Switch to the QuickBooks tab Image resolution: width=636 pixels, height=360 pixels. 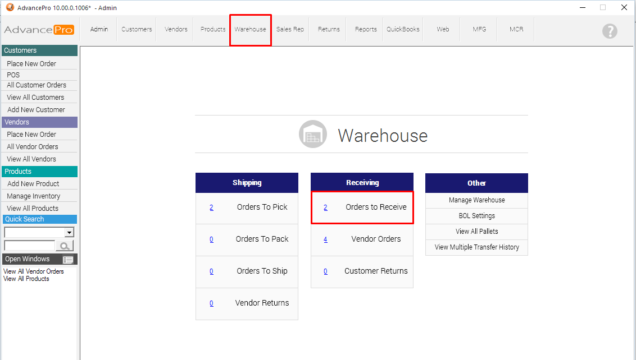tap(403, 29)
